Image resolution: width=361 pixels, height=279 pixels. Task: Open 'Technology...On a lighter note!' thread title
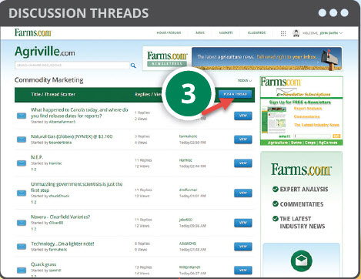point(62,244)
